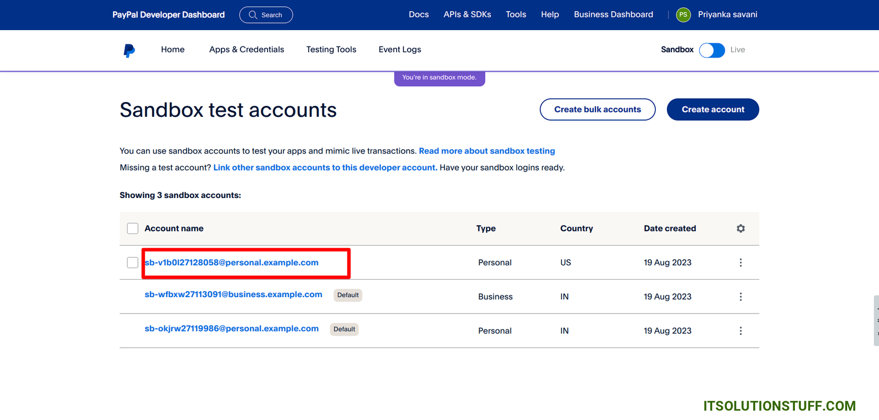Open the options menu for sb-v1b0l27128058 account

[x=741, y=263]
